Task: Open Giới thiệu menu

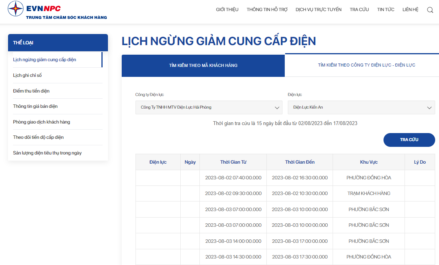Action: [x=227, y=10]
